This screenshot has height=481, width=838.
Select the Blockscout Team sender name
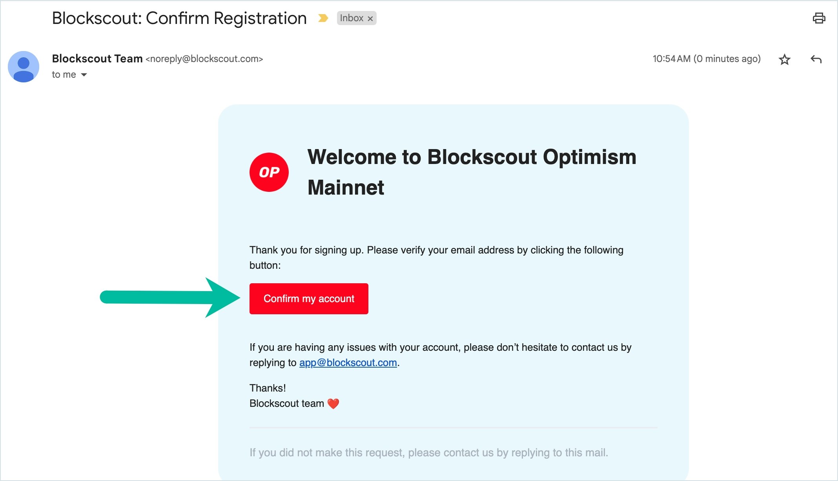pos(97,58)
